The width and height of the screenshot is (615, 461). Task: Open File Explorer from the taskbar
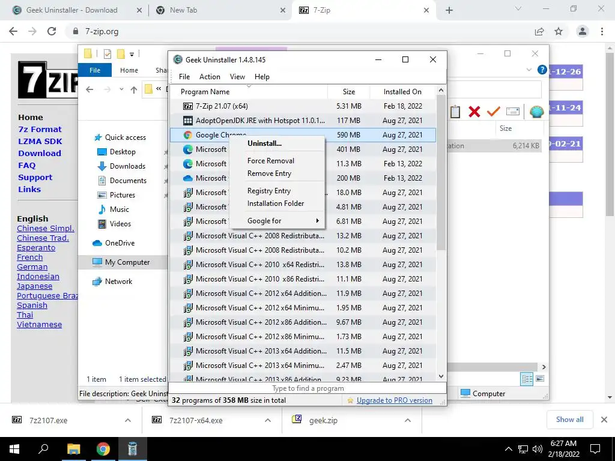(x=73, y=449)
